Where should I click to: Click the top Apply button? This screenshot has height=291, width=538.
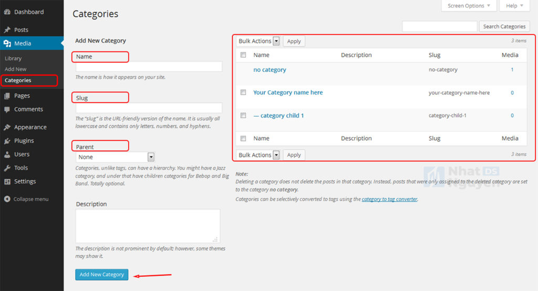[294, 41]
